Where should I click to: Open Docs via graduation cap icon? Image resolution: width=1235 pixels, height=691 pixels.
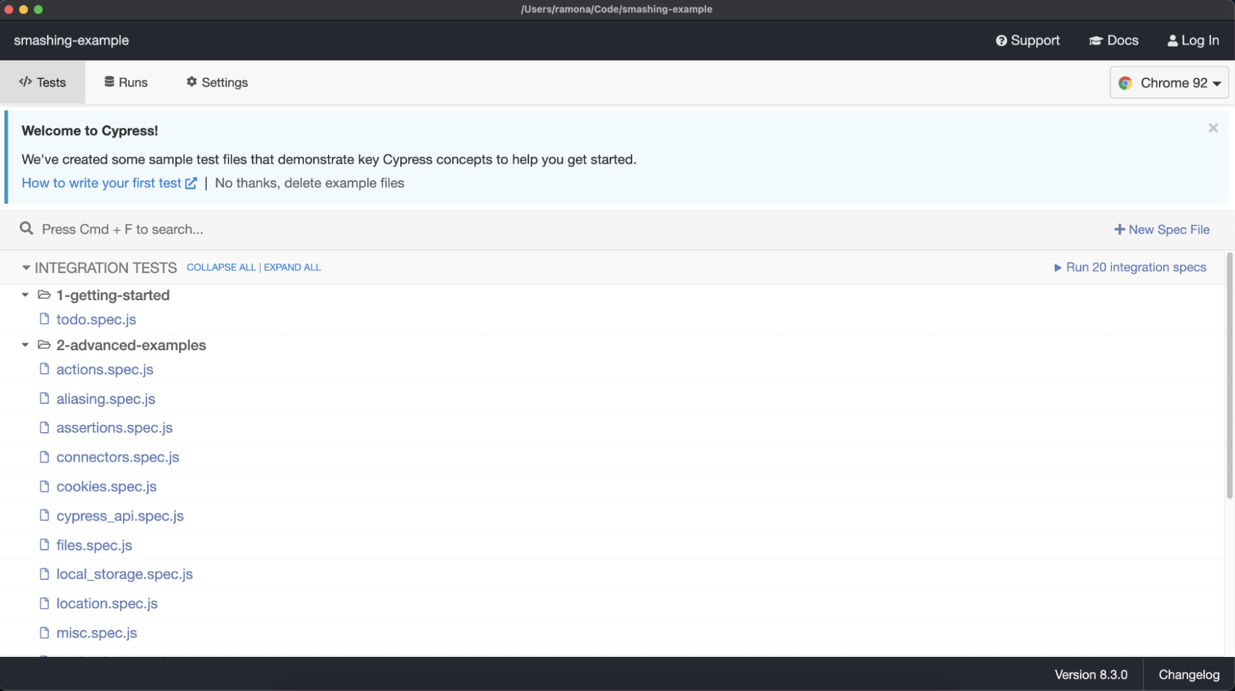[x=1095, y=41]
